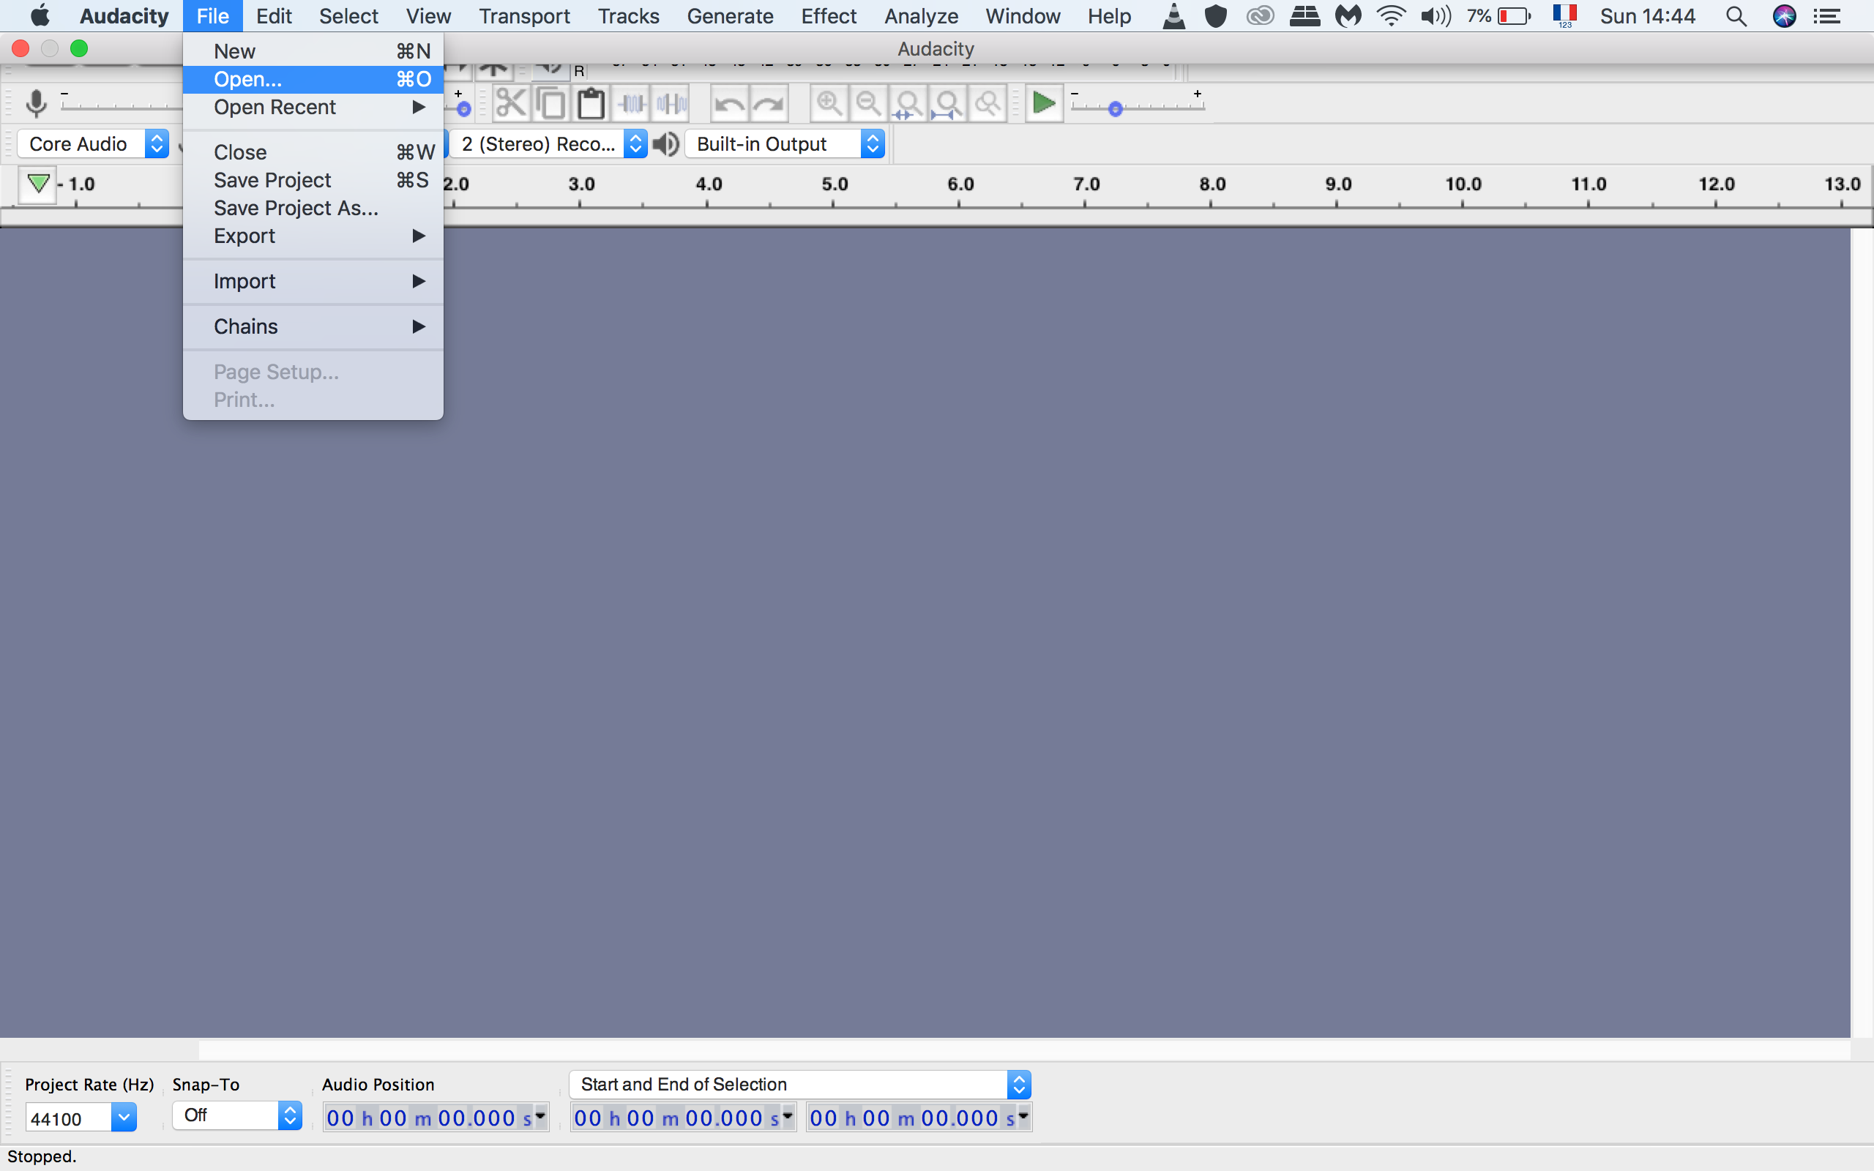Screen dimensions: 1874x1171
Task: Click Fit Selection zoom icon
Action: pos(908,103)
